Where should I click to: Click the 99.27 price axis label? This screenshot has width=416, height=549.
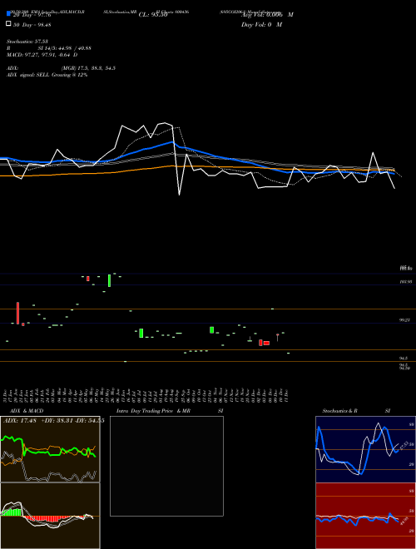[x=405, y=320]
